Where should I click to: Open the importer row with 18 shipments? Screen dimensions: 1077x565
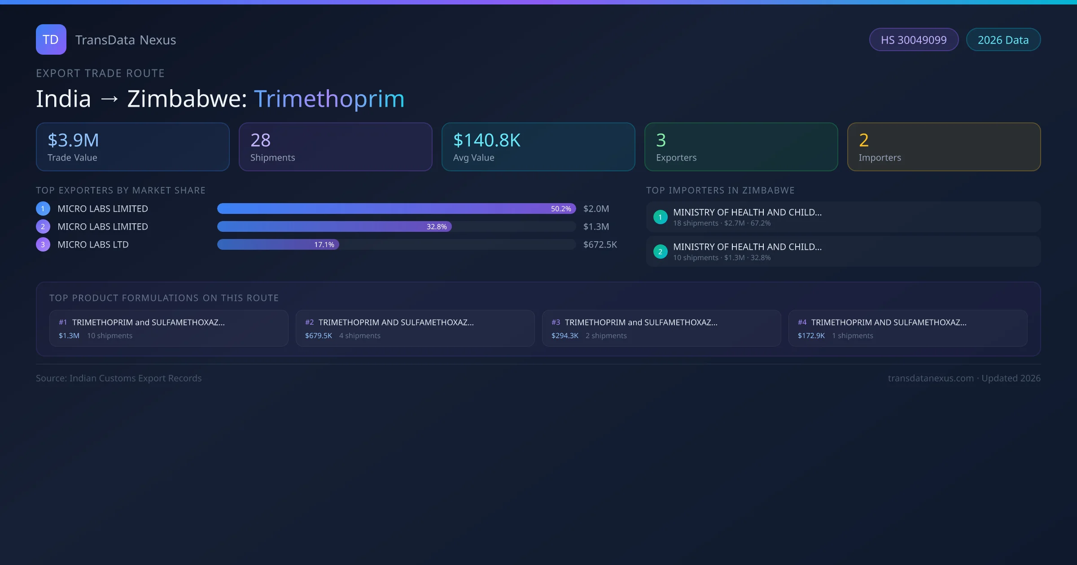pos(843,217)
